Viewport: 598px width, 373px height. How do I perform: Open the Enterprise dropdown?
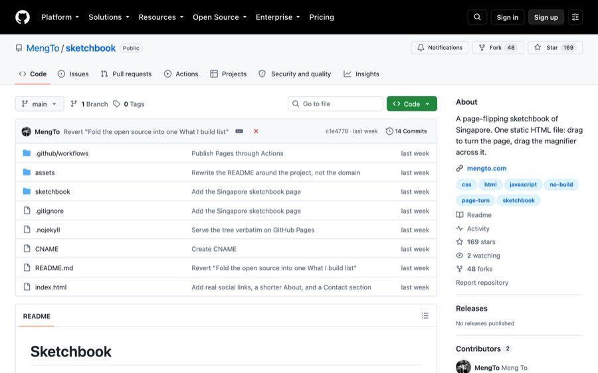point(278,17)
